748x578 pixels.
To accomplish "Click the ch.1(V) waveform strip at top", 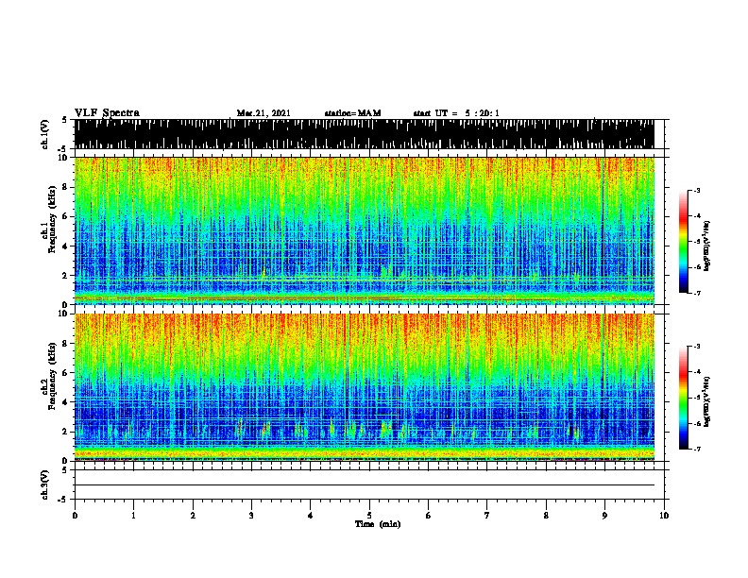I will point(365,134).
